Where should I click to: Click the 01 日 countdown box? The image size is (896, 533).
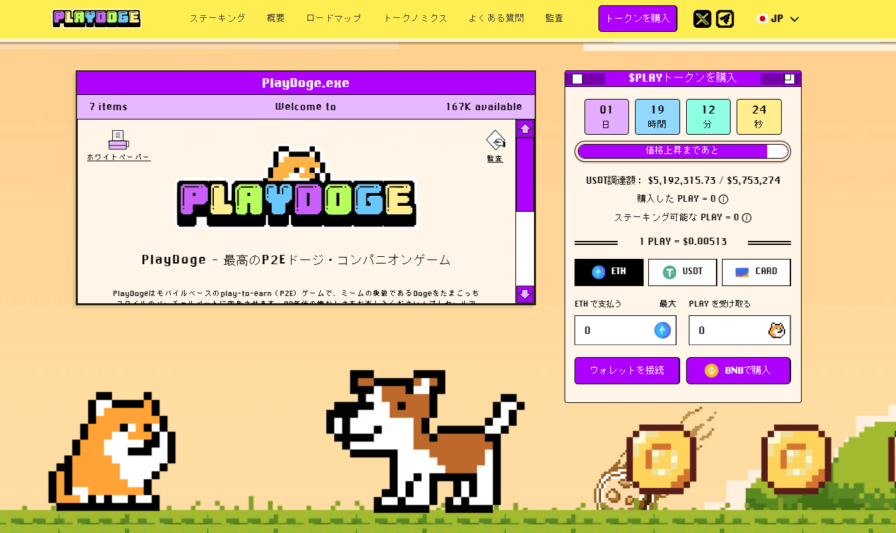pyautogui.click(x=606, y=117)
